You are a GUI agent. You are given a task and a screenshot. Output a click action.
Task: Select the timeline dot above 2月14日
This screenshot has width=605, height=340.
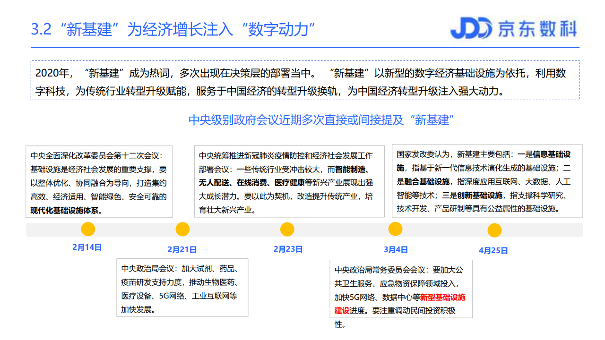[x=88, y=229]
